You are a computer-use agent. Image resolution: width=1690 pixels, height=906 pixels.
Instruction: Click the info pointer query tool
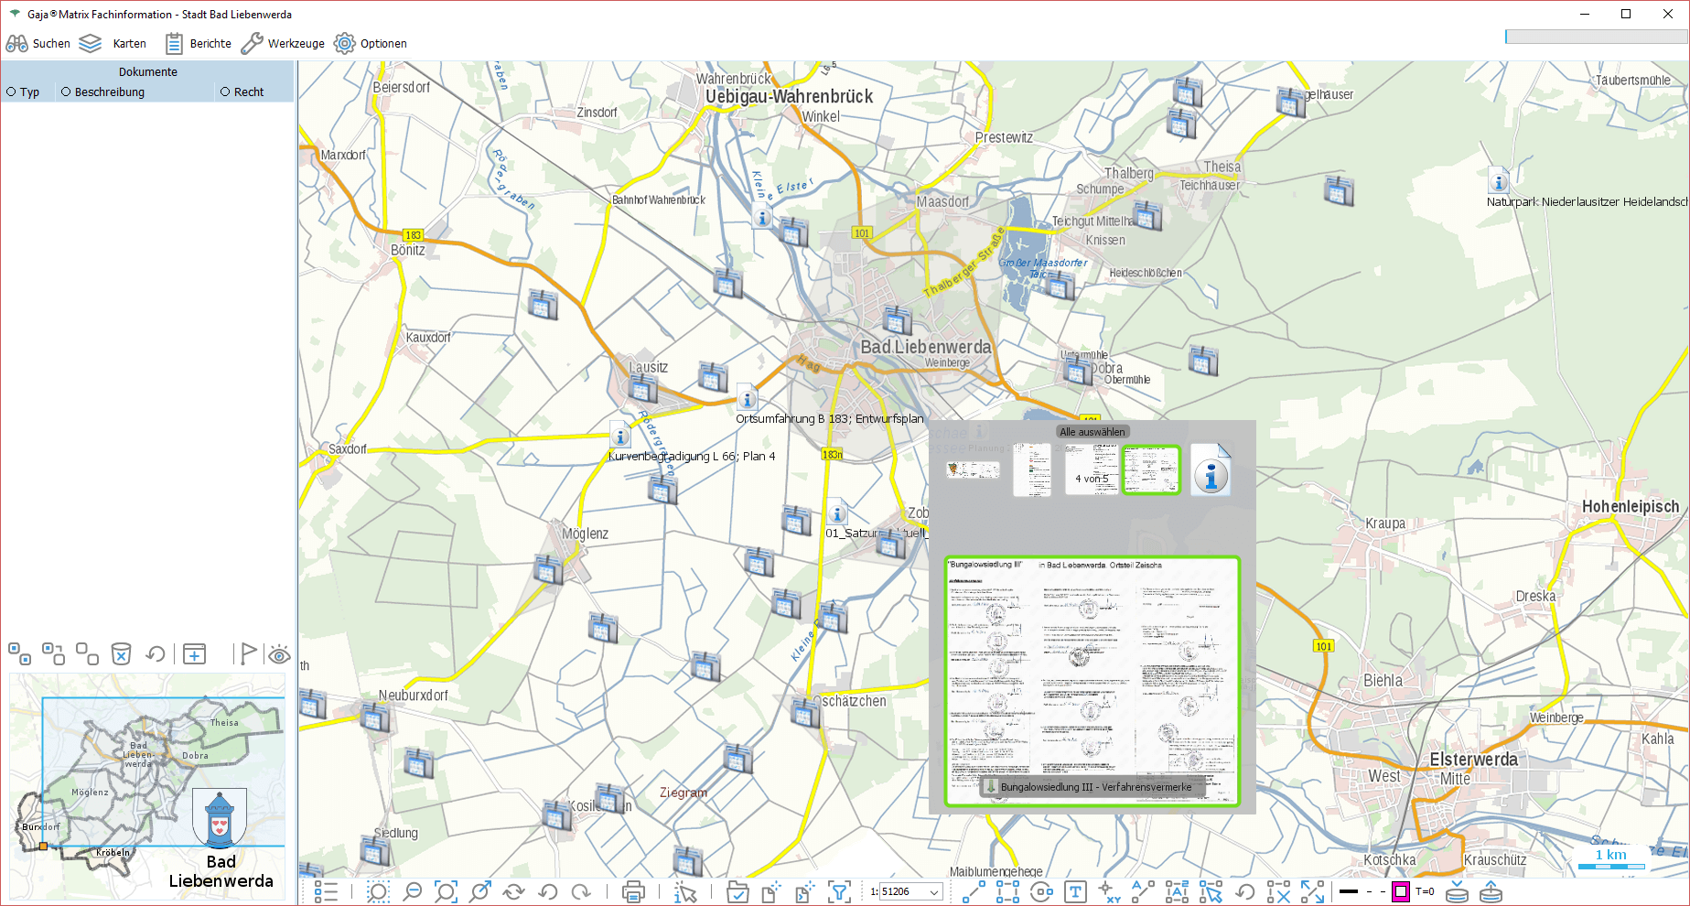pos(684,891)
